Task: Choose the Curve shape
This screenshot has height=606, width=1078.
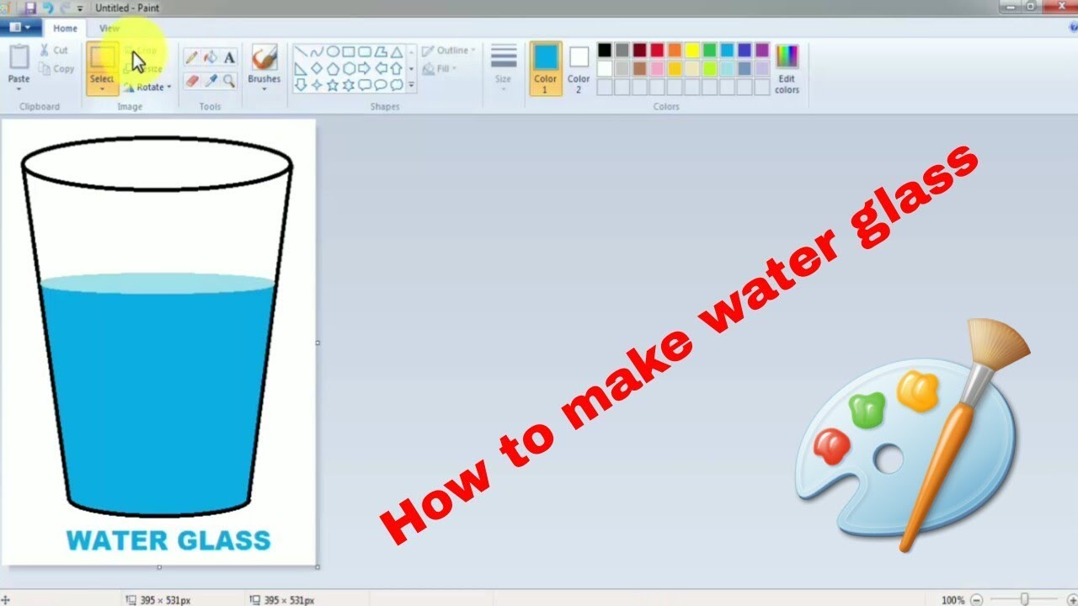Action: pos(317,52)
